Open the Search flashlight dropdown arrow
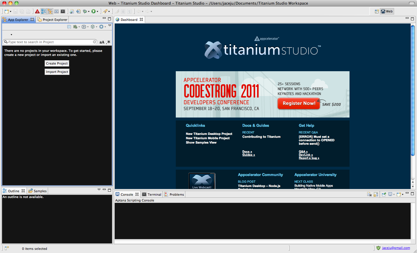 pyautogui.click(x=109, y=12)
